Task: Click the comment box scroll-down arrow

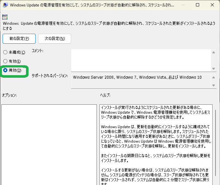Action: [x=214, y=68]
